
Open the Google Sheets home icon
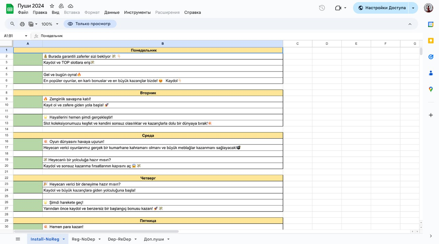click(10, 9)
